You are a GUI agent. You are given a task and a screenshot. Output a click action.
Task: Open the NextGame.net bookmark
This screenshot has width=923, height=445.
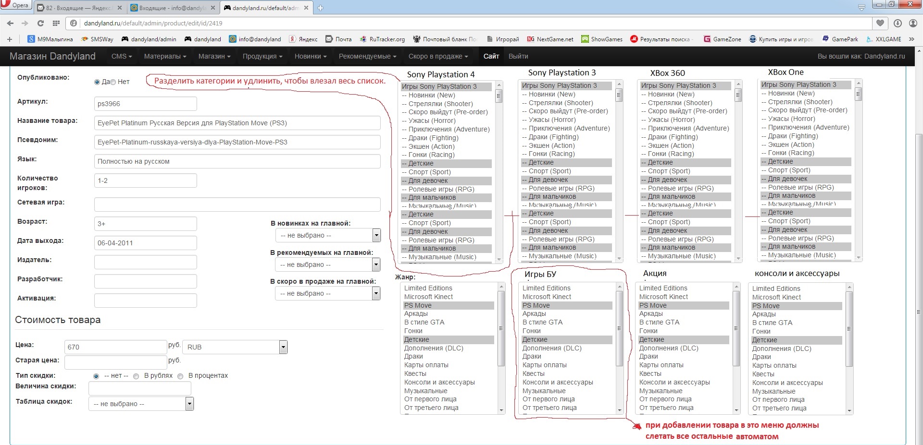pos(550,39)
